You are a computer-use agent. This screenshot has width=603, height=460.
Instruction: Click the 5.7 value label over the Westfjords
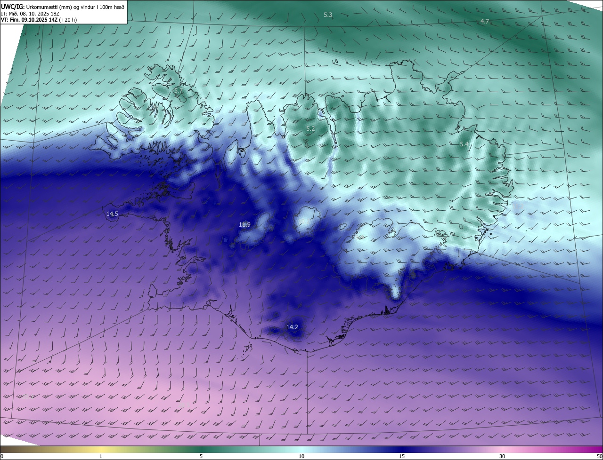tap(178, 90)
